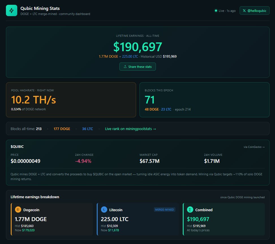Click 0.324% of DOGE network text

click(x=28, y=109)
